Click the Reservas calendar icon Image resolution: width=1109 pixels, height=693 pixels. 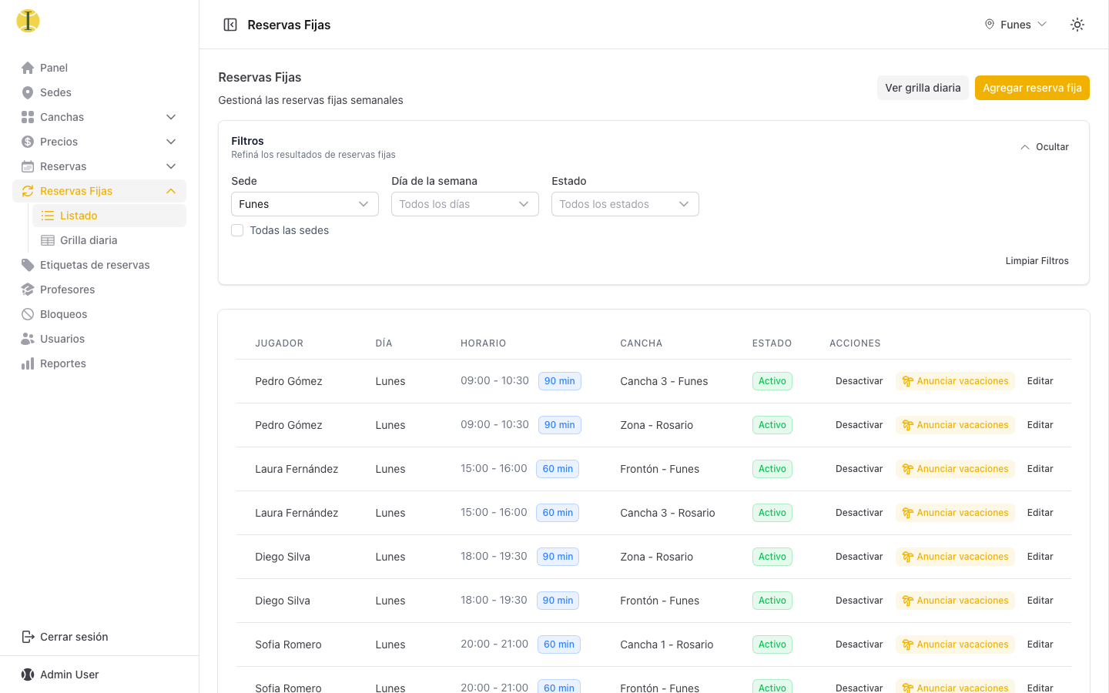point(28,166)
